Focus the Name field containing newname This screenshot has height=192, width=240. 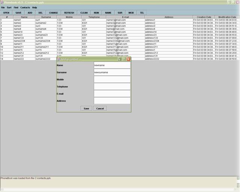112,65
